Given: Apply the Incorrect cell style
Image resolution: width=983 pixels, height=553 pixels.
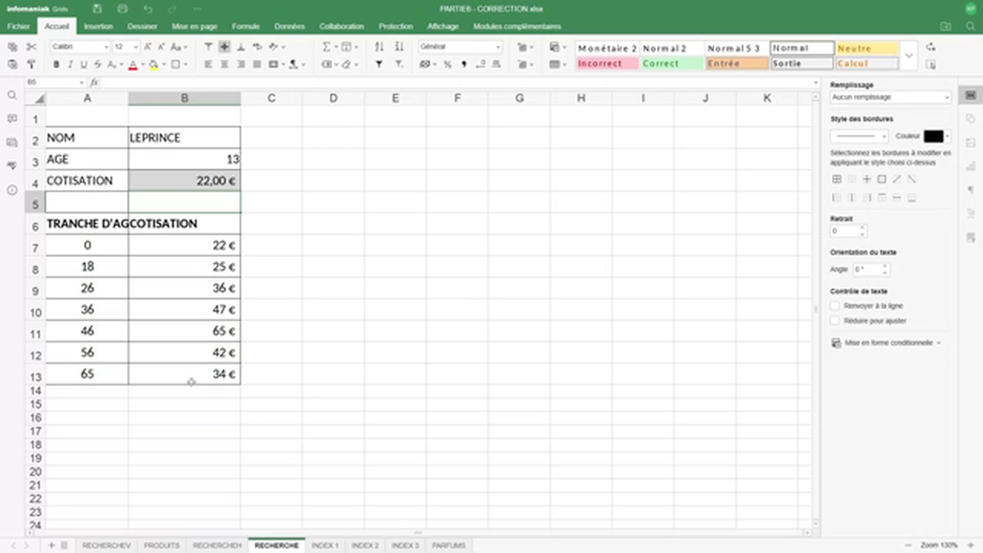Looking at the screenshot, I should pos(607,64).
